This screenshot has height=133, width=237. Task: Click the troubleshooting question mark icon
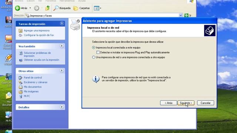point(21,53)
